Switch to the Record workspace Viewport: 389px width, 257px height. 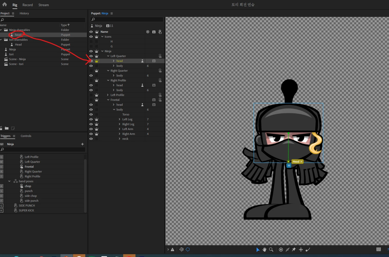[28, 5]
